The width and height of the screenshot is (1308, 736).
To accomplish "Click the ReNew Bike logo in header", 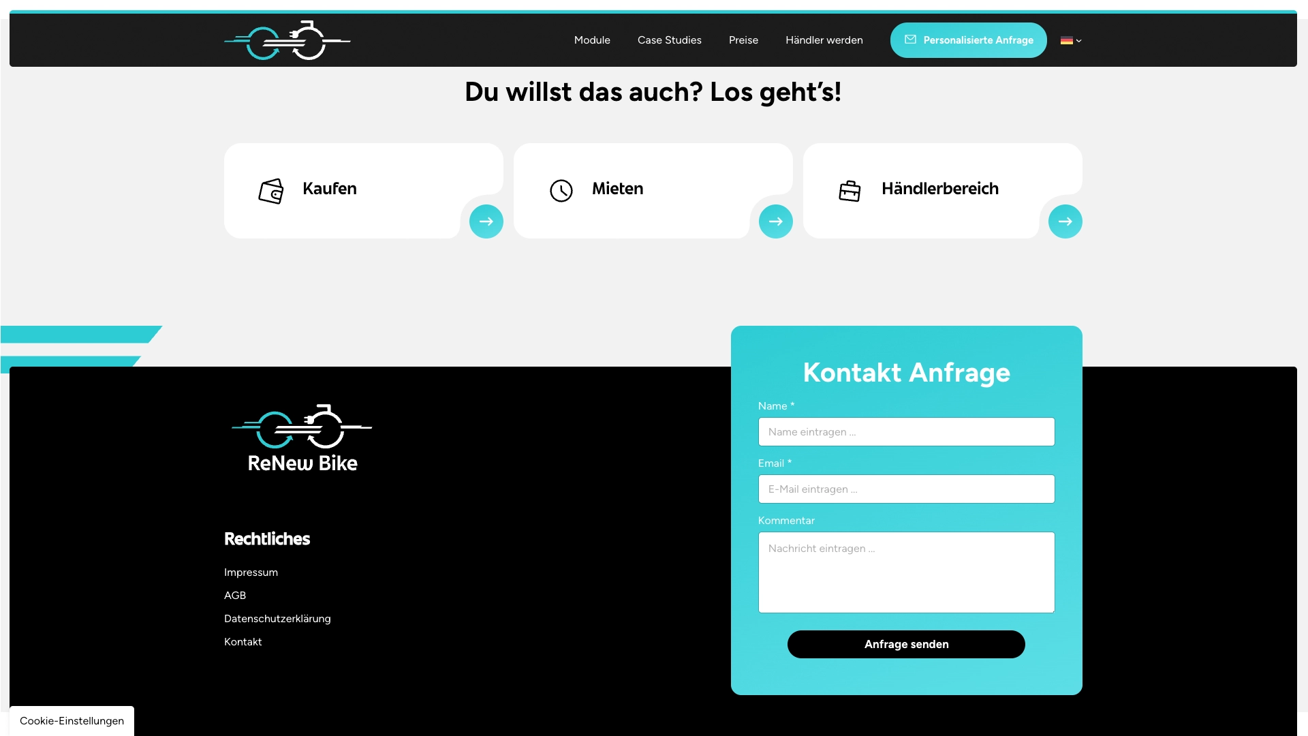I will coord(287,40).
